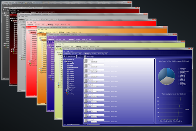196x131 pixels.
Task: Adjust the Zoom slider under the Writing list
Action: [93, 125]
